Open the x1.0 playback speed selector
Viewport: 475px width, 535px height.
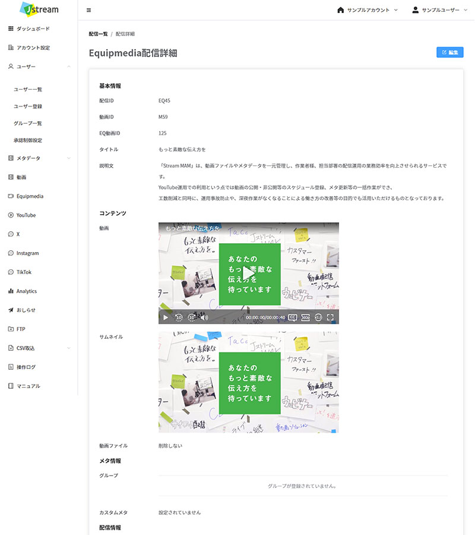(318, 317)
